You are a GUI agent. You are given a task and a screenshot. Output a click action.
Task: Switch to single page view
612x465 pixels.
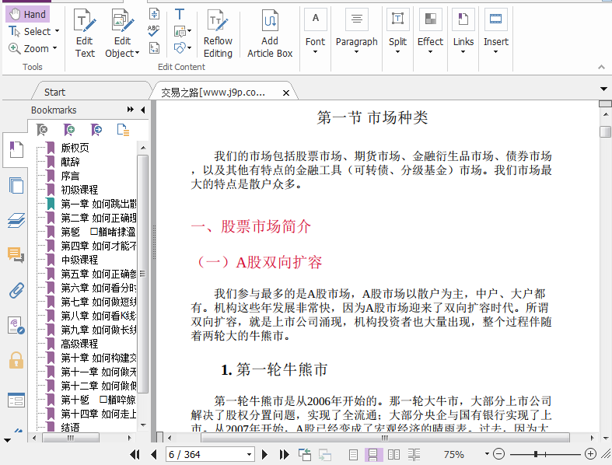(354, 454)
